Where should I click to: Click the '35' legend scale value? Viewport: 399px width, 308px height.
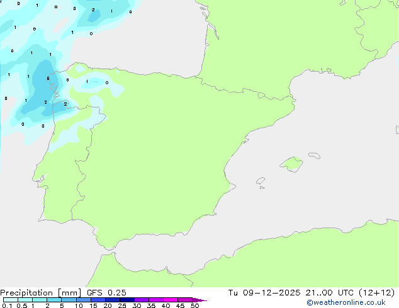click(151, 305)
